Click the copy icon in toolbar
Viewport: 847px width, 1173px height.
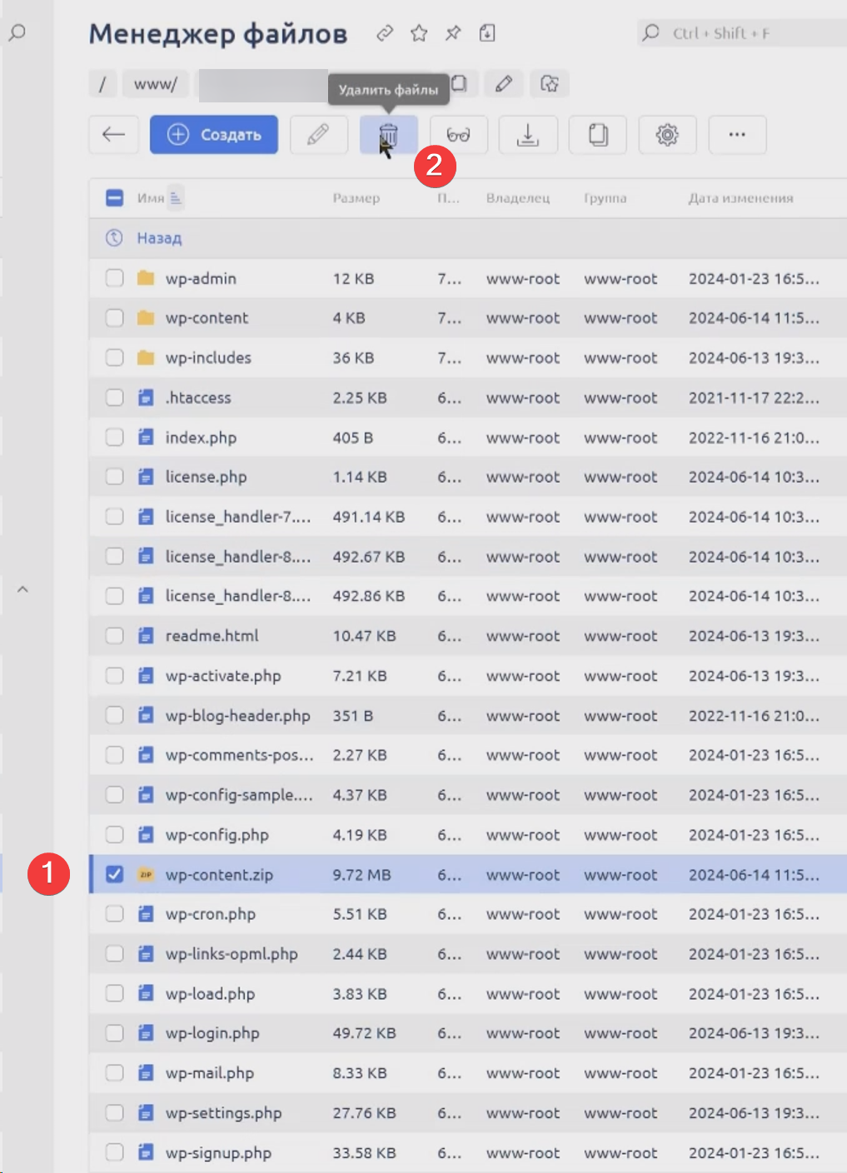click(x=597, y=135)
